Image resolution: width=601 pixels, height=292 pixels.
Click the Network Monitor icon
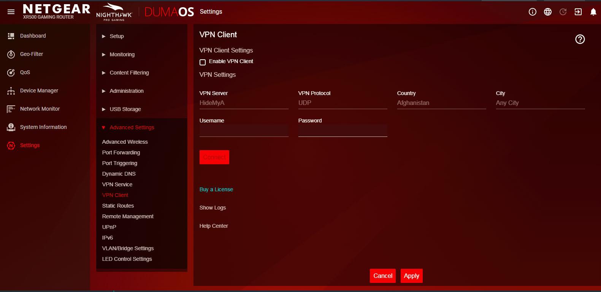pyautogui.click(x=11, y=109)
